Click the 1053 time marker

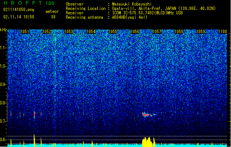pos(69,32)
